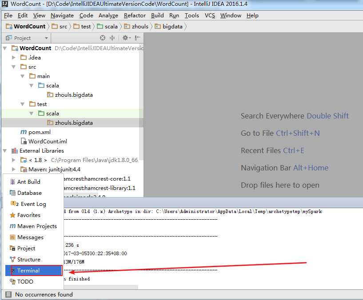Click the Structure icon in popup
The height and width of the screenshot is (300, 363).
coord(12,260)
